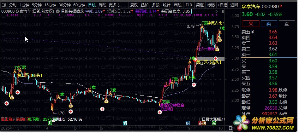Click the R badge next to 000980
The height and width of the screenshot is (133, 299).
pos(281,6)
